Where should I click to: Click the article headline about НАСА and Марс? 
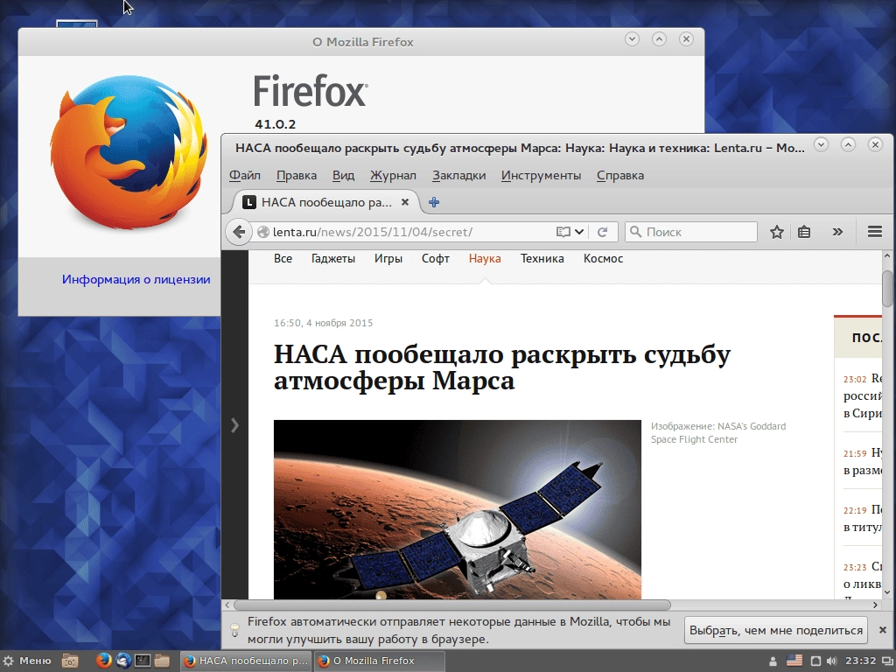pyautogui.click(x=501, y=367)
